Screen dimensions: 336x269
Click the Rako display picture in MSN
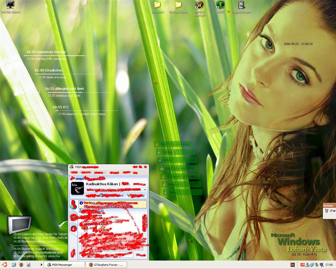coord(77,188)
